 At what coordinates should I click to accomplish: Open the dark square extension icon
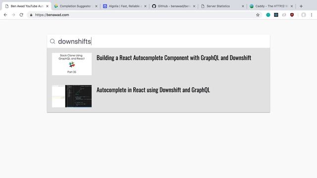point(276,15)
